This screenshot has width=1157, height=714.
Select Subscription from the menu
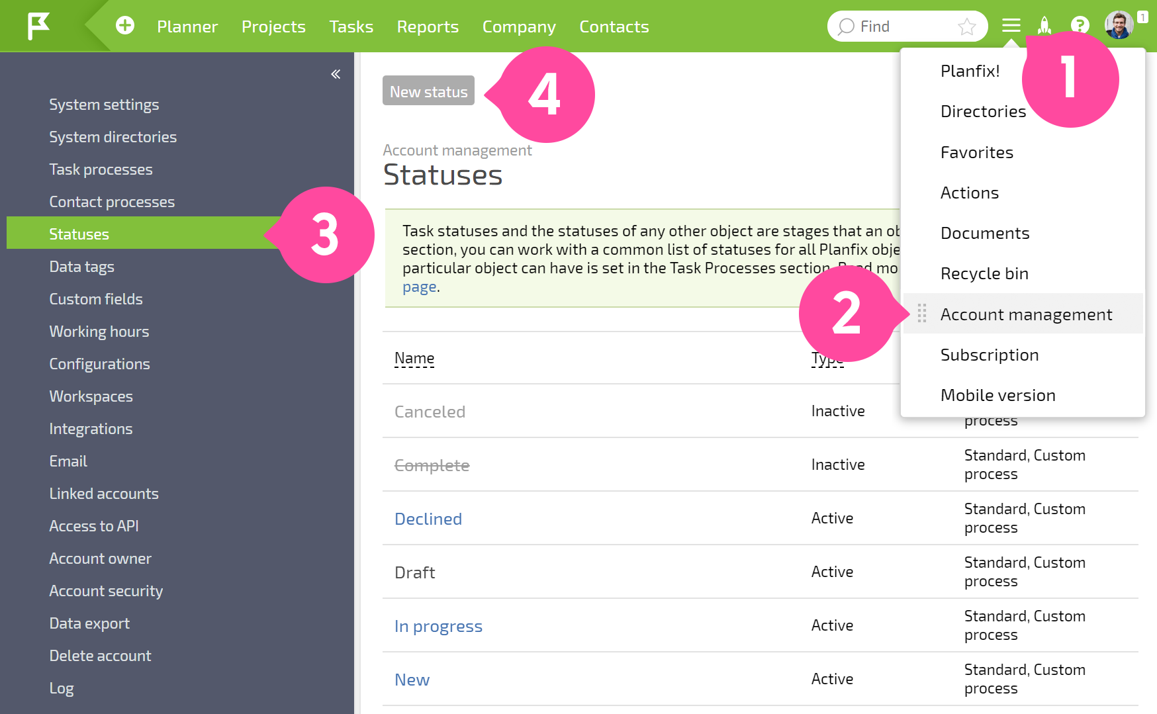coord(990,355)
